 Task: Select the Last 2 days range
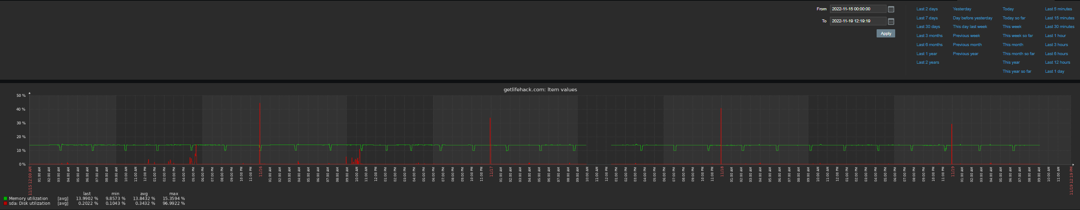(927, 9)
